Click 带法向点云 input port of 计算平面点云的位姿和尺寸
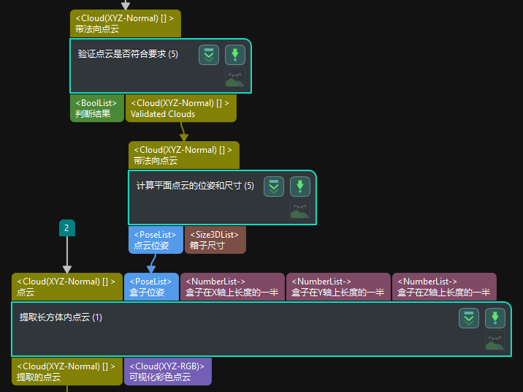 click(x=184, y=155)
